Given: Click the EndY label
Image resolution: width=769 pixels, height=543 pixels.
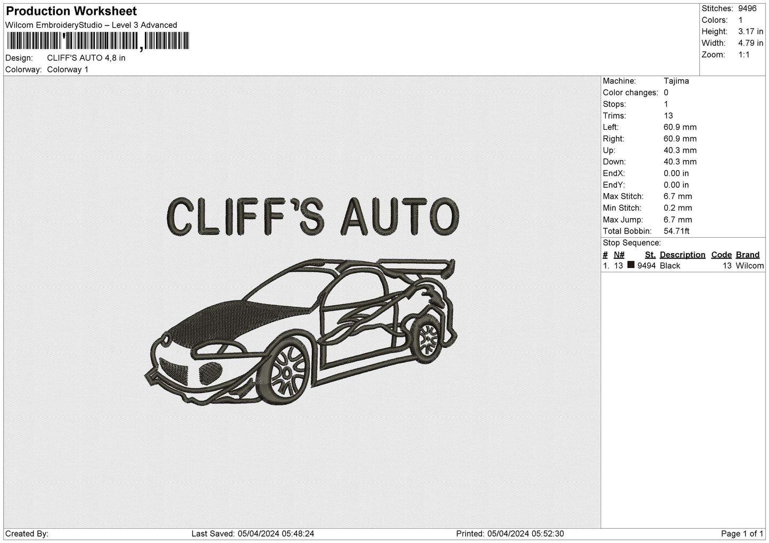Looking at the screenshot, I should (x=614, y=185).
